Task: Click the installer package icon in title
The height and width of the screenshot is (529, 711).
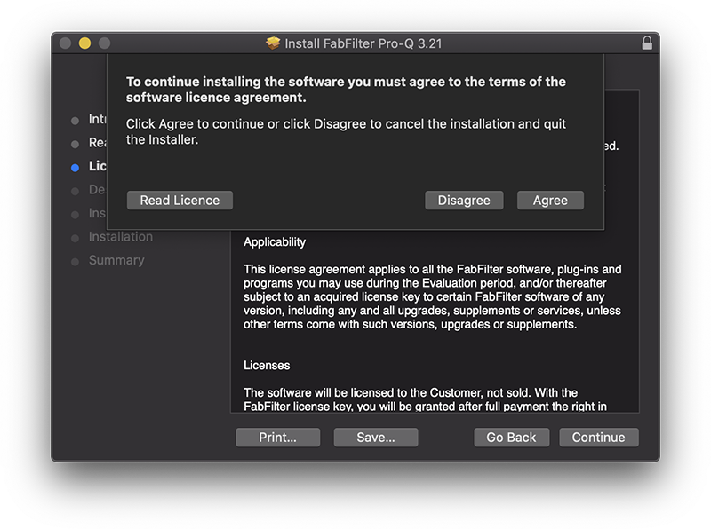Action: click(x=273, y=43)
